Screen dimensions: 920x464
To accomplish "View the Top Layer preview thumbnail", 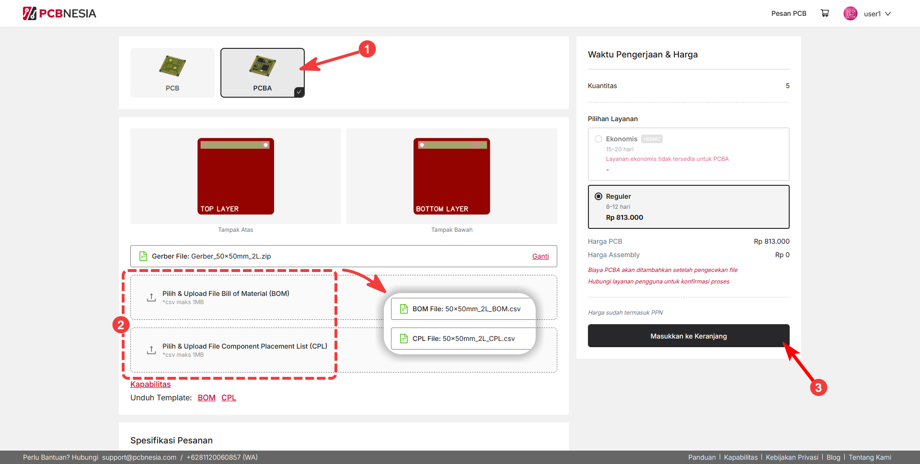I will pos(236,176).
